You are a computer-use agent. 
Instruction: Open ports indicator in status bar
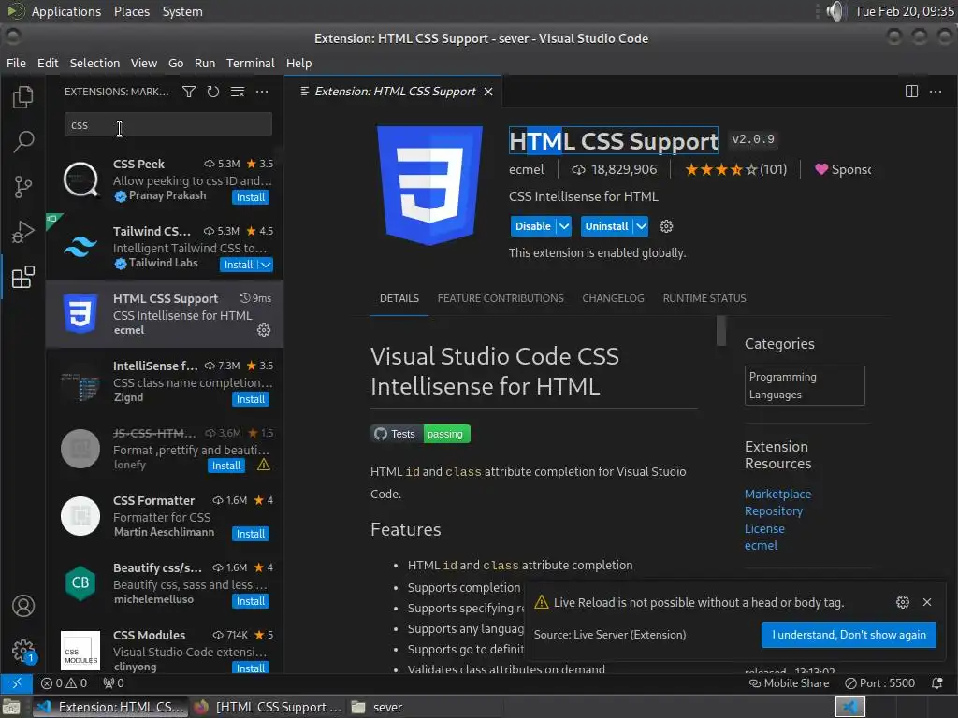tap(113, 683)
